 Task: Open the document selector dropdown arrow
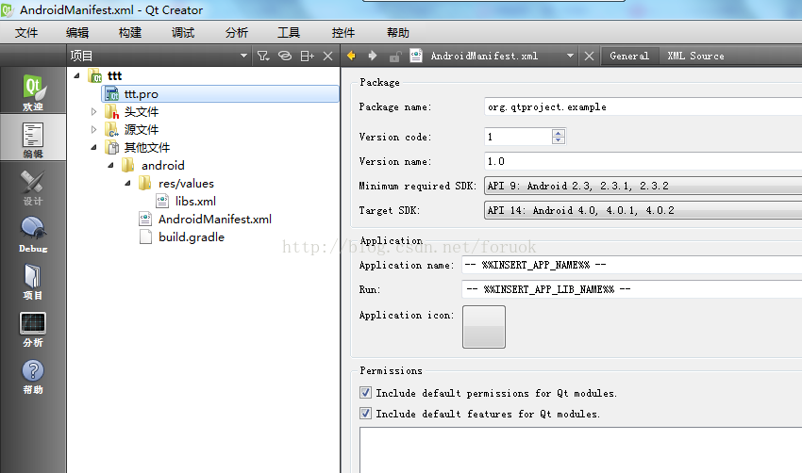pyautogui.click(x=570, y=56)
